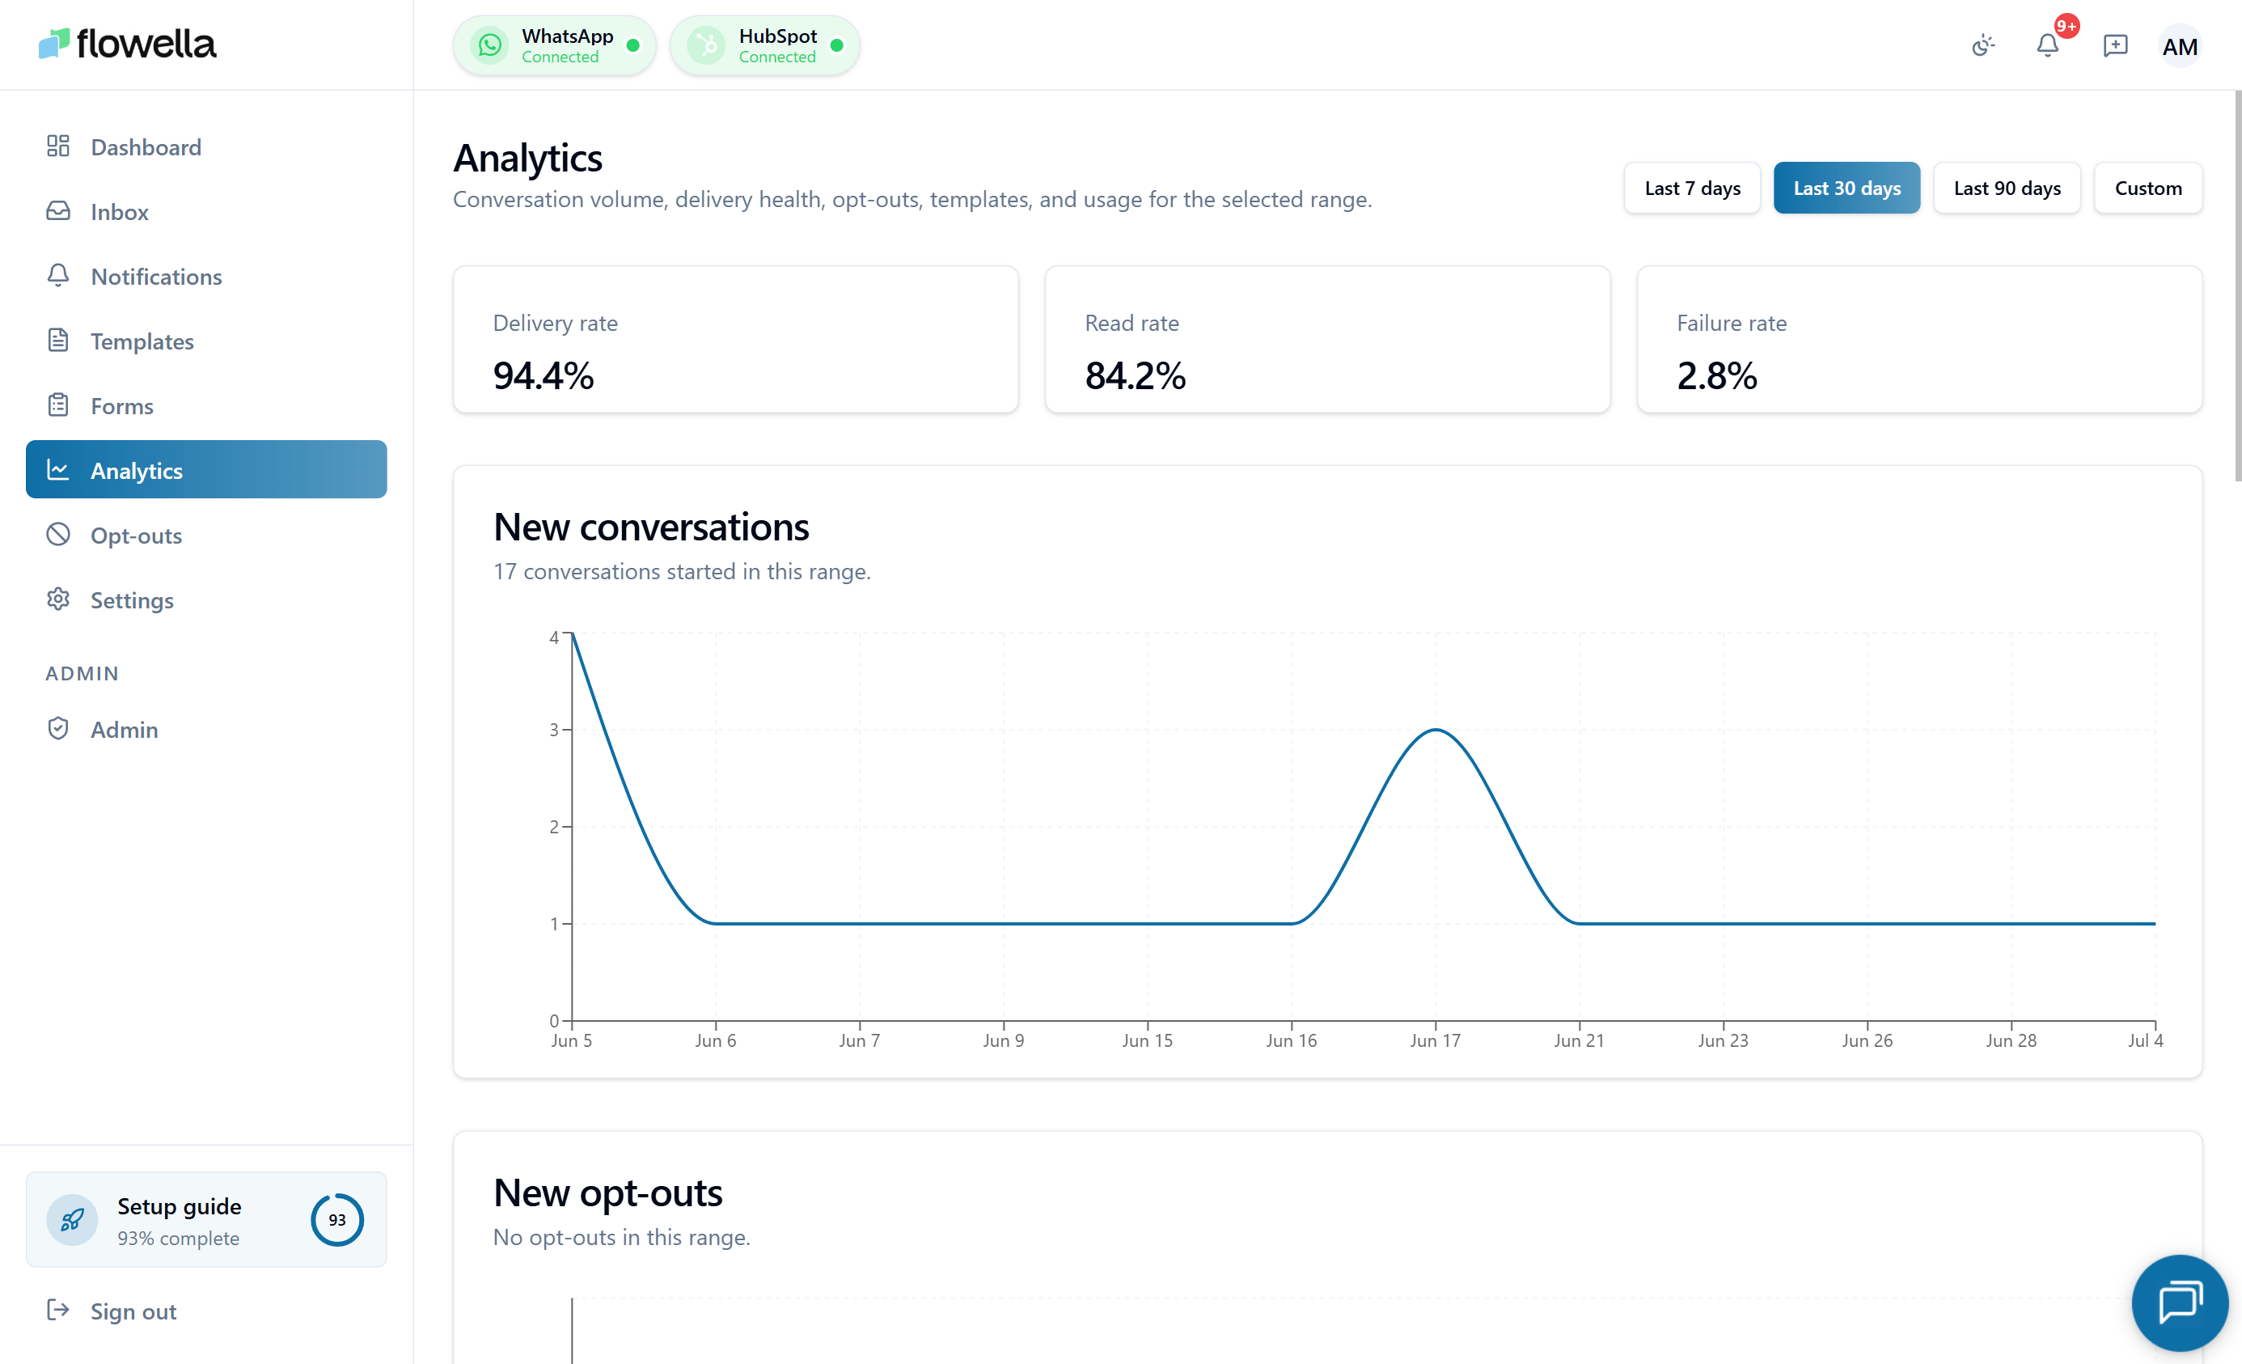Click the Delivery rate card
Viewport: 2242px width, 1364px height.
(x=735, y=340)
